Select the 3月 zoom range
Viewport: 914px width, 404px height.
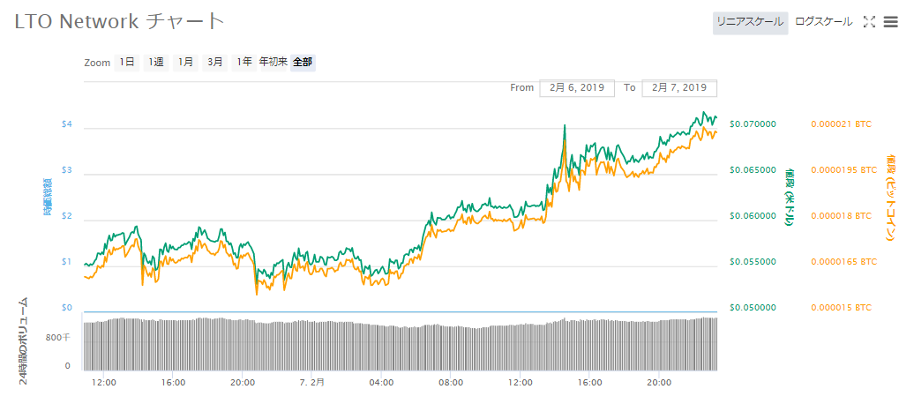pos(215,63)
